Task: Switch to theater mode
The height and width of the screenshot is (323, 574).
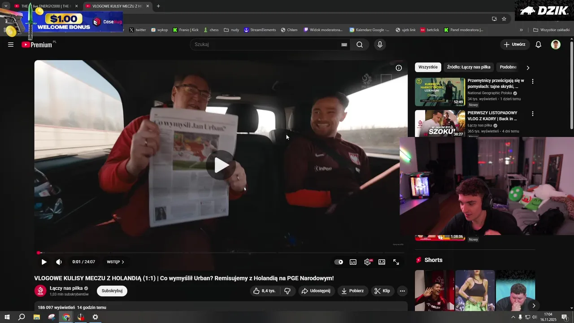Action: tap(382, 262)
